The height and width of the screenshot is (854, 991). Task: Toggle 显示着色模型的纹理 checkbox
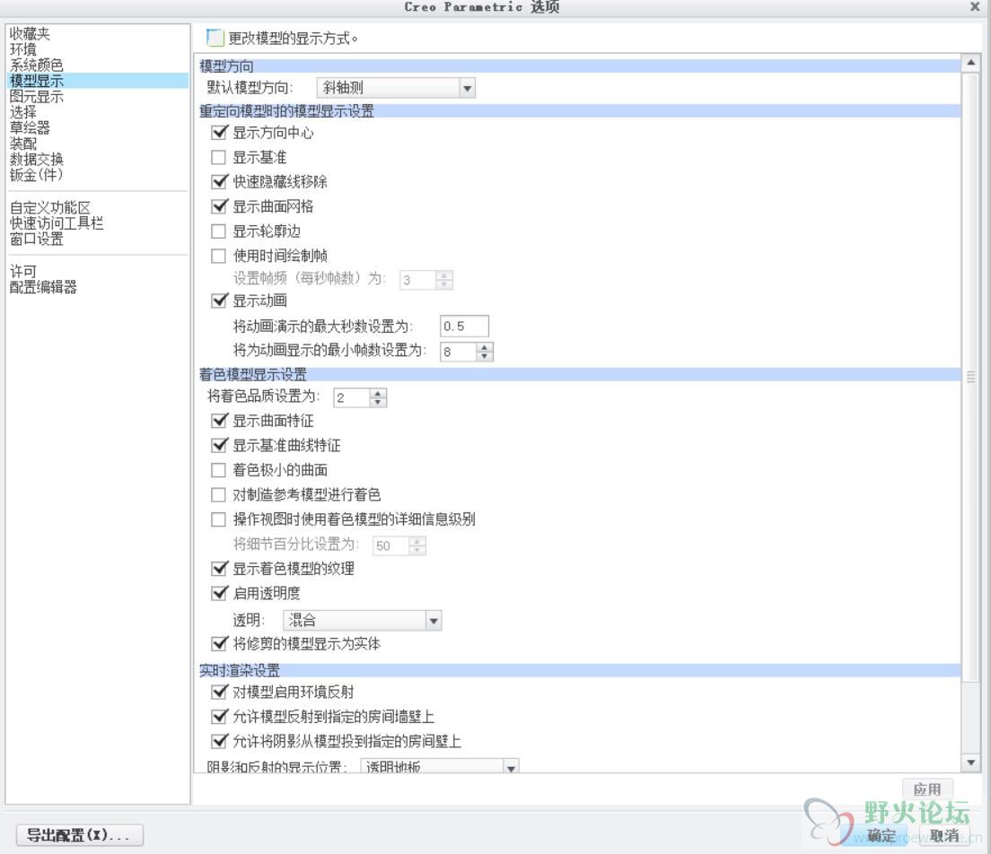tap(219, 569)
